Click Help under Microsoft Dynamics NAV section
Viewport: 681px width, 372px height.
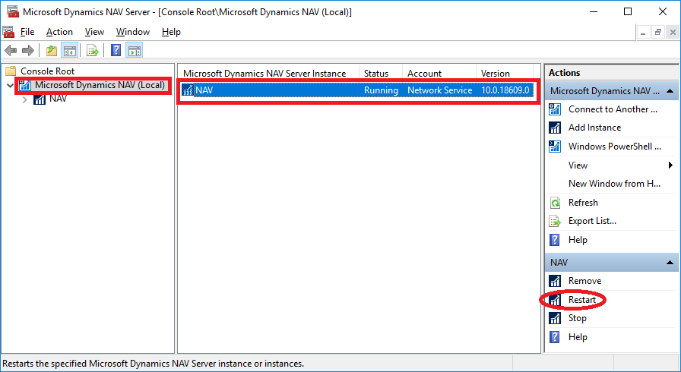click(578, 240)
